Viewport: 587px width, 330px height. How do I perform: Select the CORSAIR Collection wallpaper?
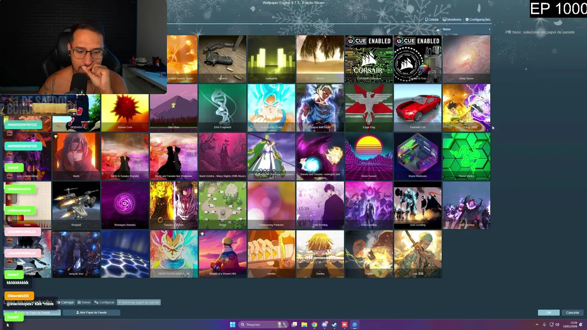pos(369,59)
